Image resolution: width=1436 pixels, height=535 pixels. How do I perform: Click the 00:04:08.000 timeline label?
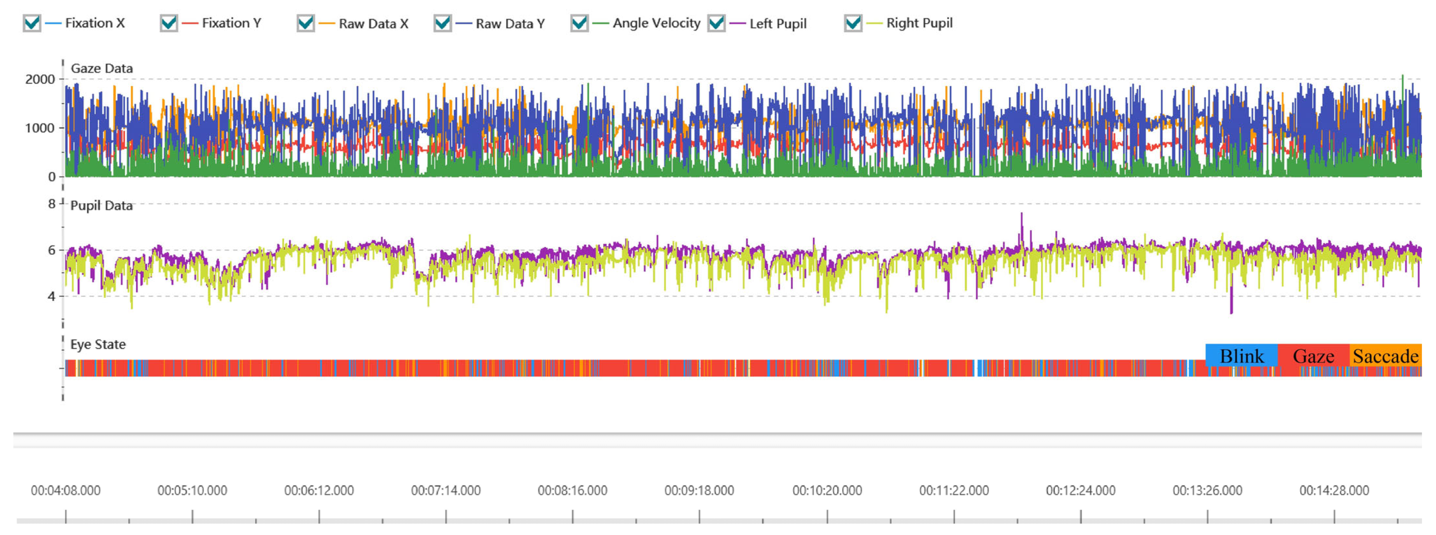(x=66, y=490)
